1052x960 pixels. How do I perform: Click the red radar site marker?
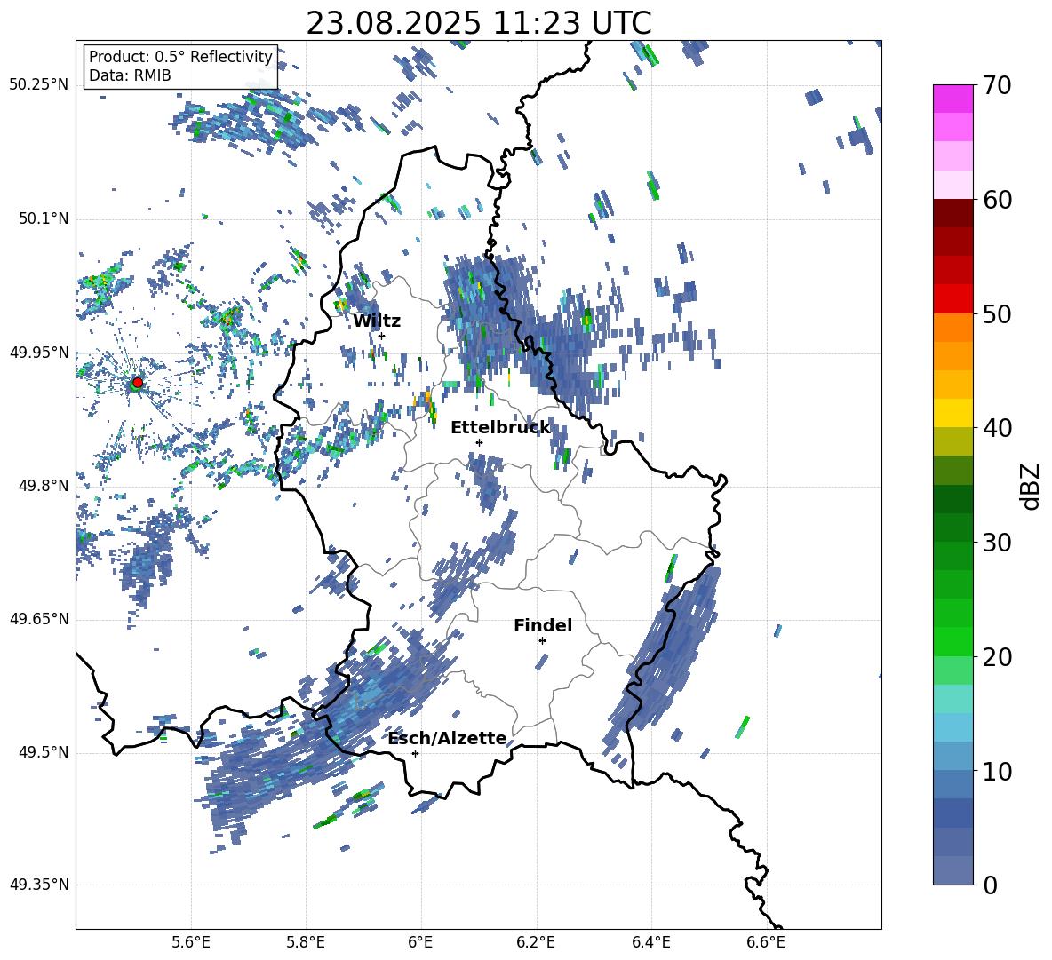click(138, 383)
